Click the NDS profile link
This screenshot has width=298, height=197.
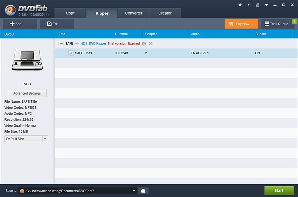click(84, 44)
